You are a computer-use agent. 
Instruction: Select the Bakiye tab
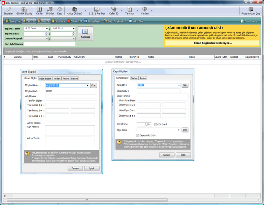75,78
